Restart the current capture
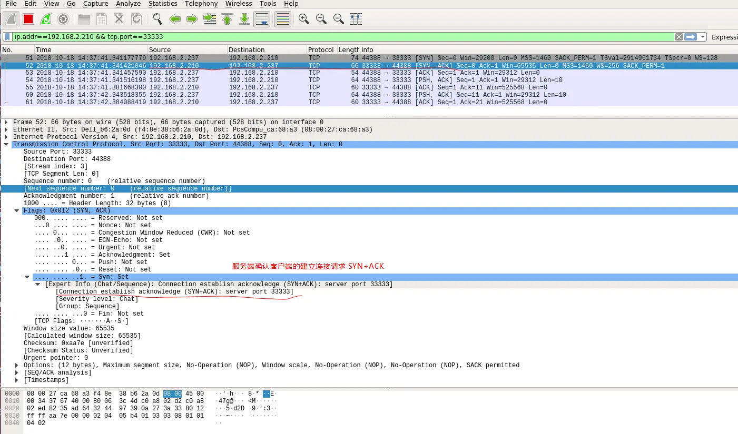 pyautogui.click(x=46, y=19)
